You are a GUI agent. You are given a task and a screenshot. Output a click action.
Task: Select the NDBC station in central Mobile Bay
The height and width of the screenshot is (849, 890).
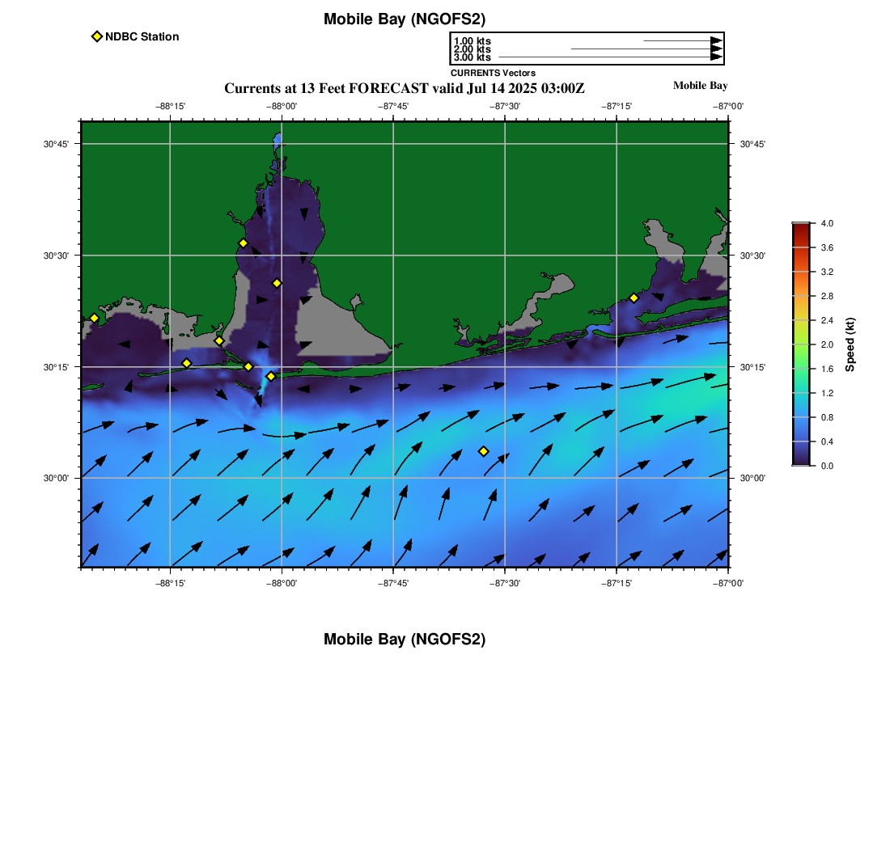click(x=277, y=283)
